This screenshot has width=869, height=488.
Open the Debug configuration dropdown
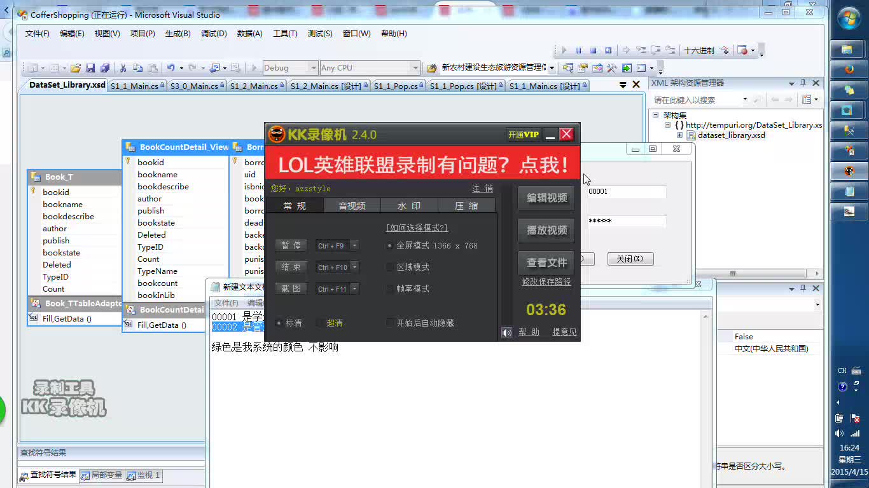coord(313,68)
